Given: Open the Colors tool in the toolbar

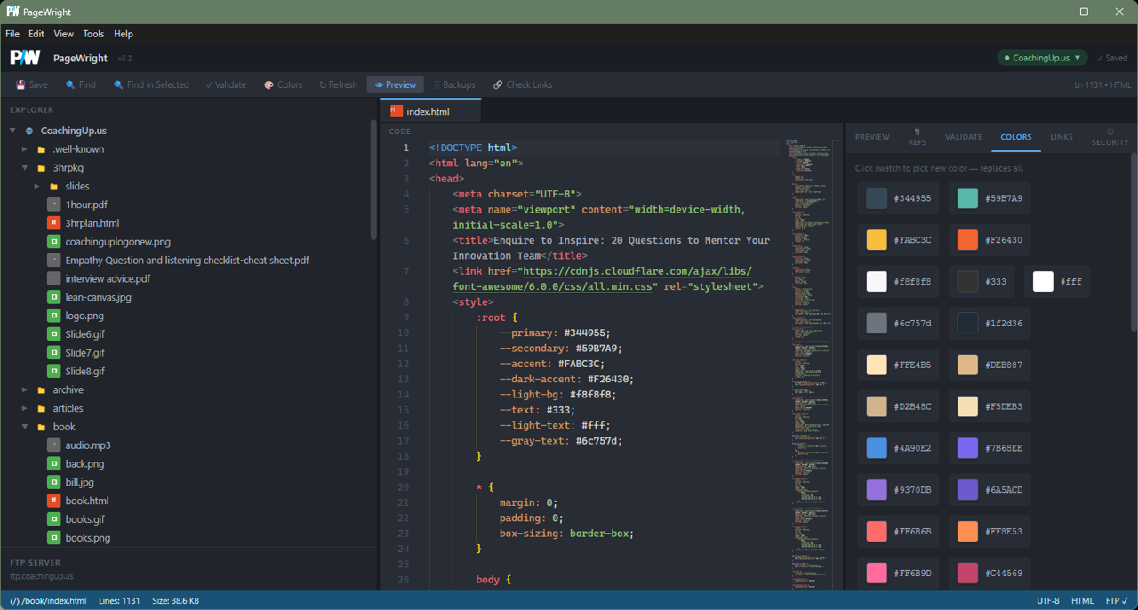Looking at the screenshot, I should click(283, 84).
